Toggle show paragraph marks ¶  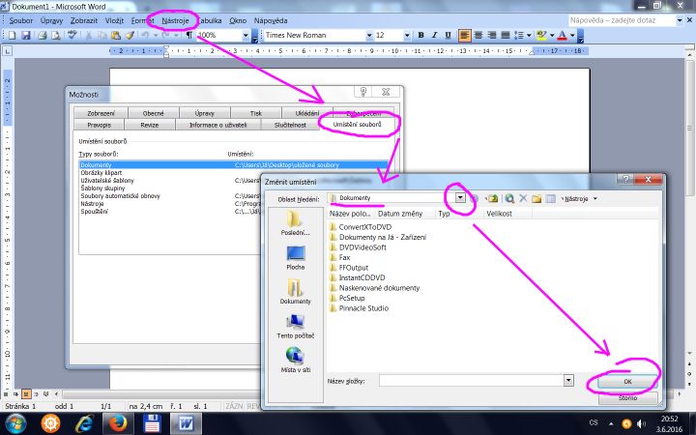click(x=189, y=35)
